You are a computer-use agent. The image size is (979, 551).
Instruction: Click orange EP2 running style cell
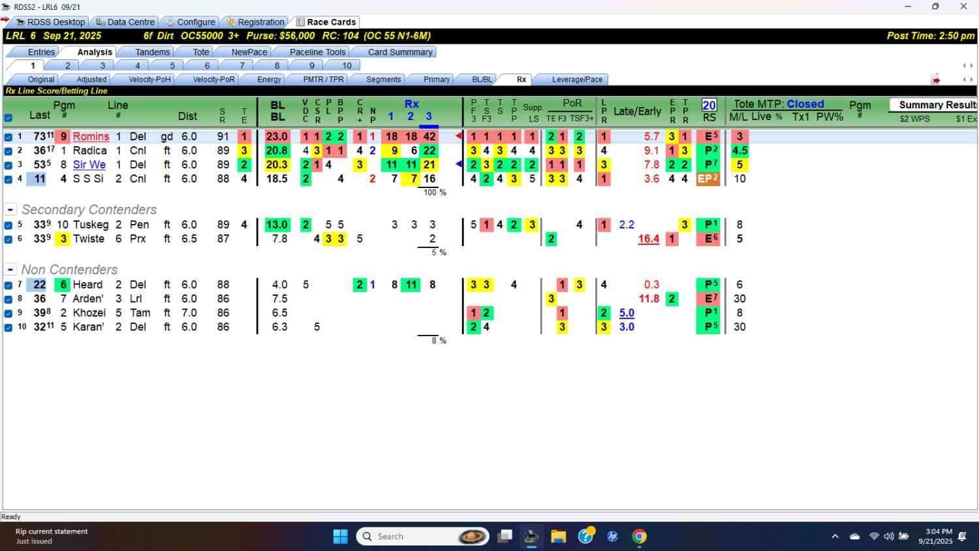click(709, 179)
